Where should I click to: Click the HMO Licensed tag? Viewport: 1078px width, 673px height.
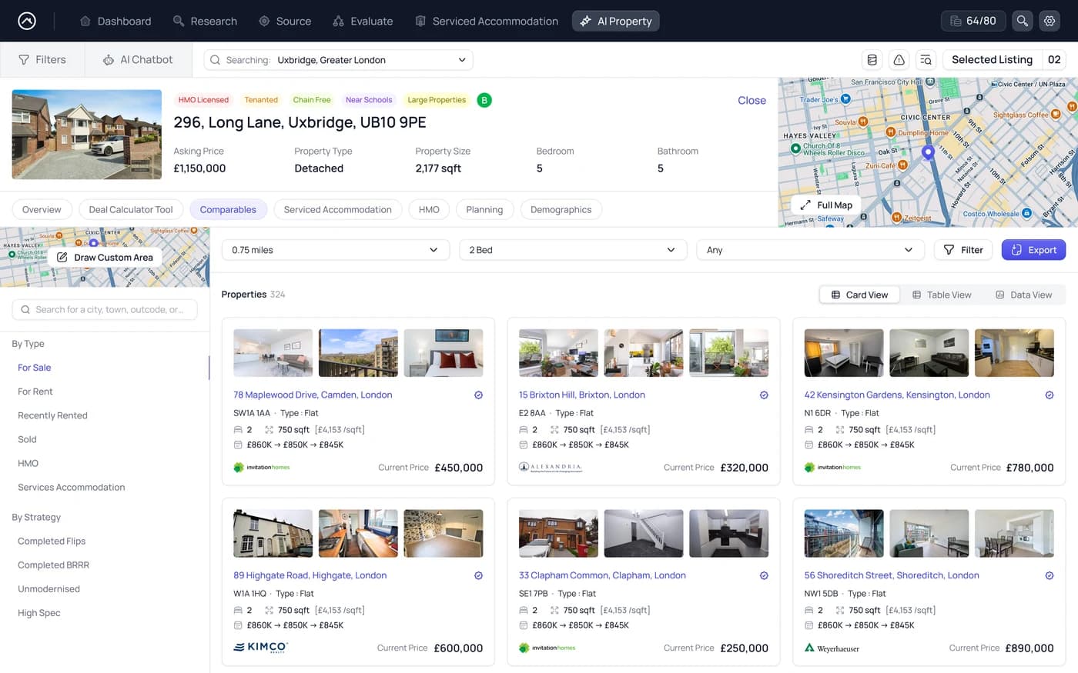pos(203,100)
